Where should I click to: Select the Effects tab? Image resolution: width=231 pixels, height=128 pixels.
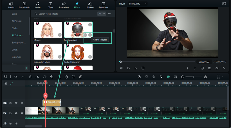point(77,5)
